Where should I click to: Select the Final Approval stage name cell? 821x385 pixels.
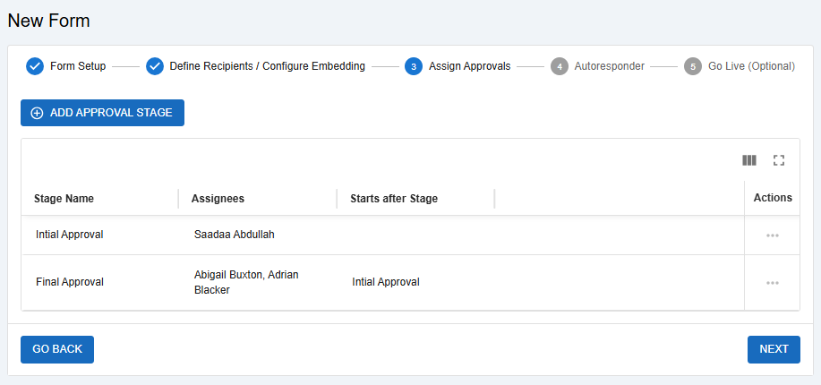tap(70, 282)
